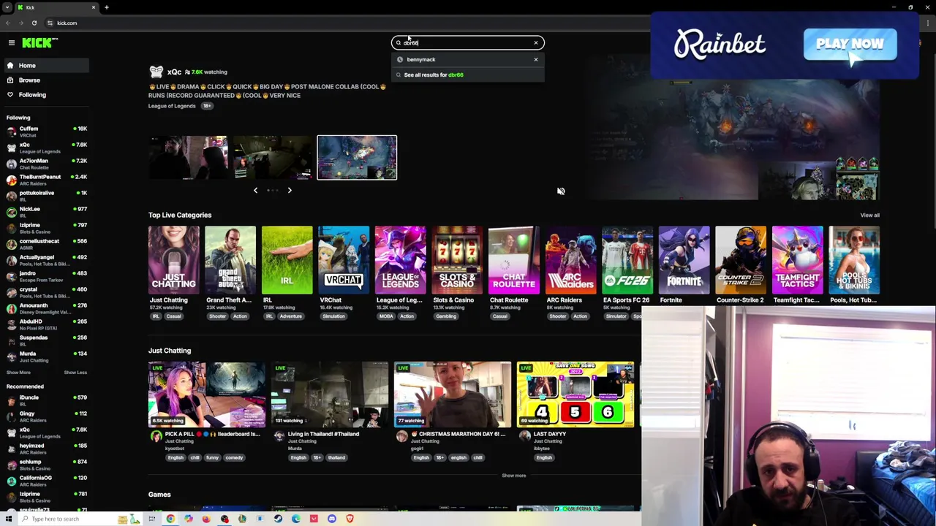Open Murda channel in sidebar
This screenshot has width=936, height=526.
[45, 357]
